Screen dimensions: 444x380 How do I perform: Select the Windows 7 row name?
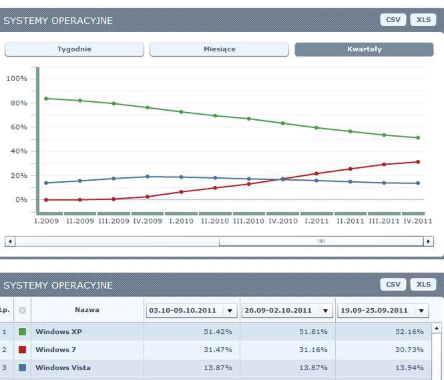click(x=56, y=350)
